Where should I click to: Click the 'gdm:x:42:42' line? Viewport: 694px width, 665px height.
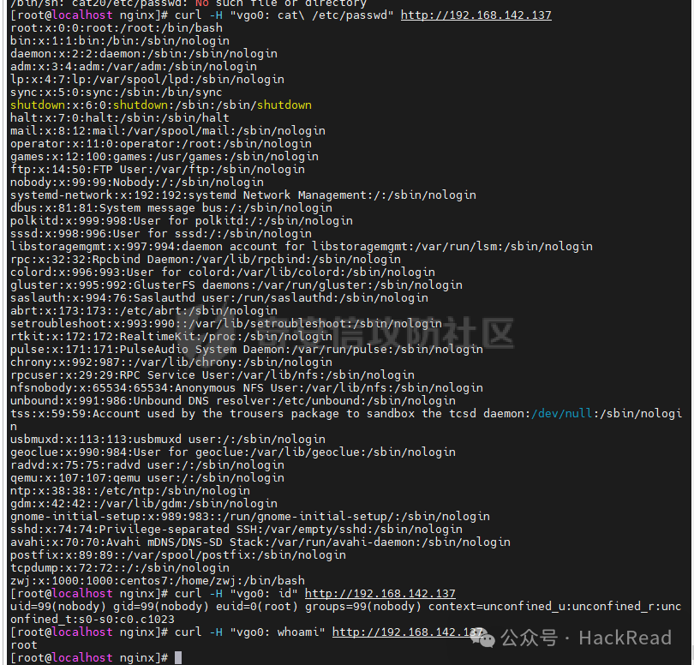click(x=144, y=503)
